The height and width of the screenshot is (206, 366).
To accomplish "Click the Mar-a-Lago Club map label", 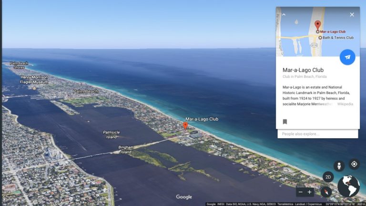I will 202,119.
